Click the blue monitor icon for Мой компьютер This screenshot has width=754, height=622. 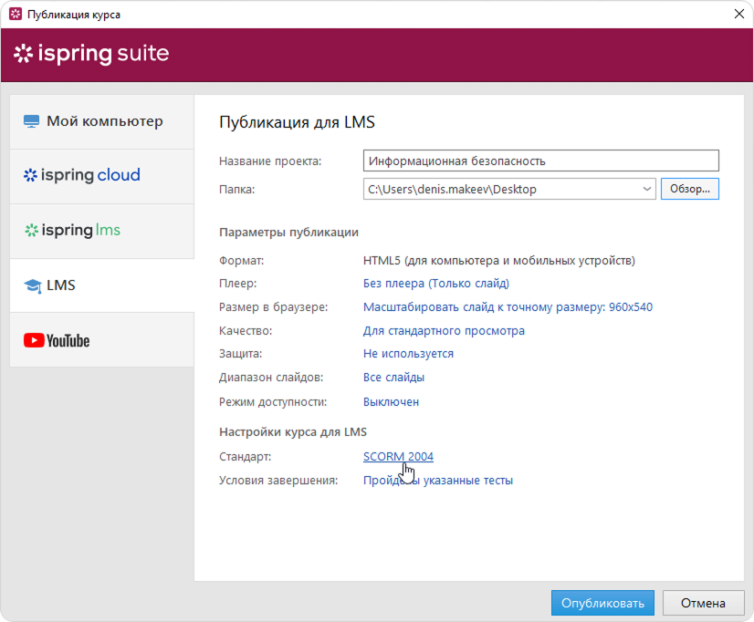point(31,121)
